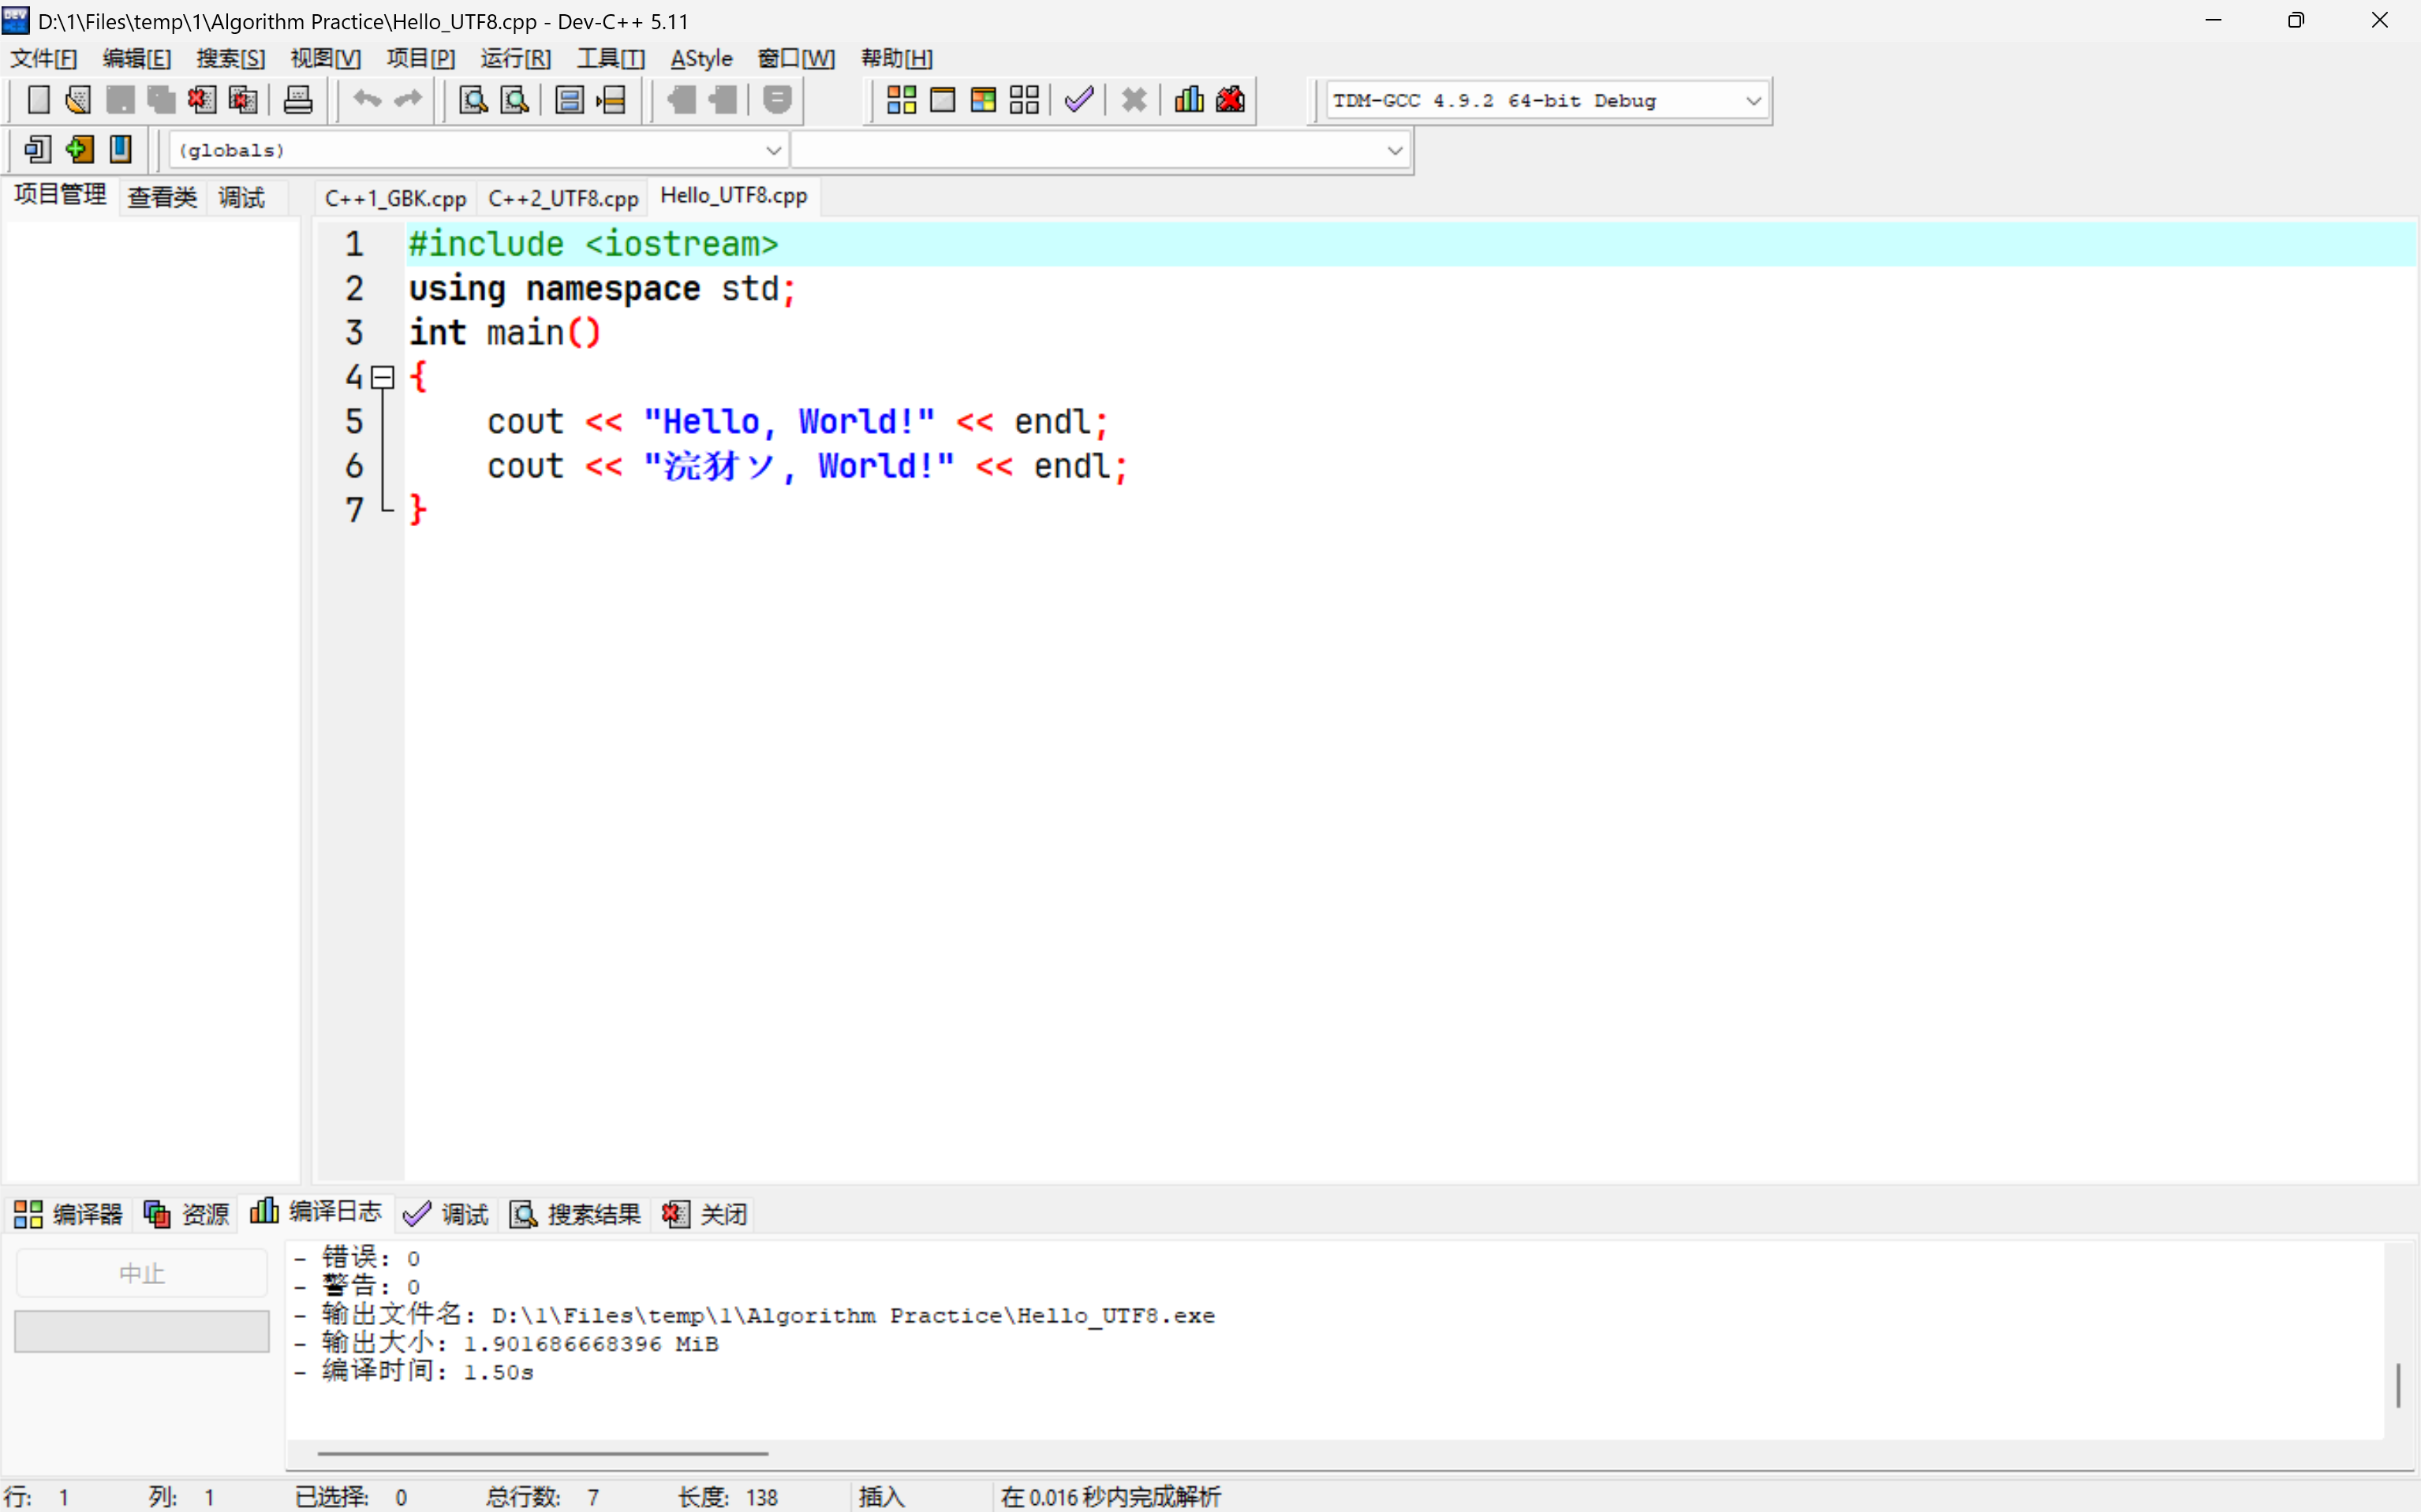
Task: Click the 中止 abort button
Action: click(x=142, y=1273)
